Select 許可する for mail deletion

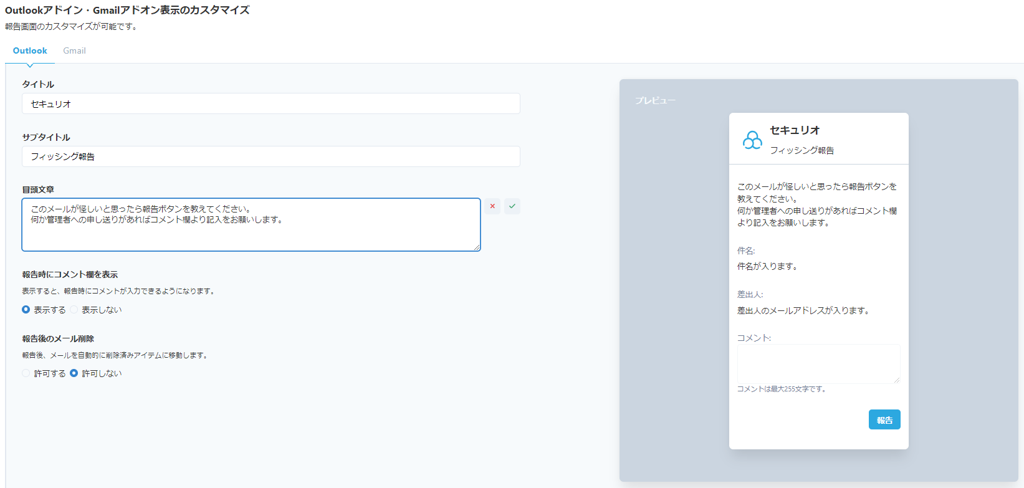pos(26,373)
